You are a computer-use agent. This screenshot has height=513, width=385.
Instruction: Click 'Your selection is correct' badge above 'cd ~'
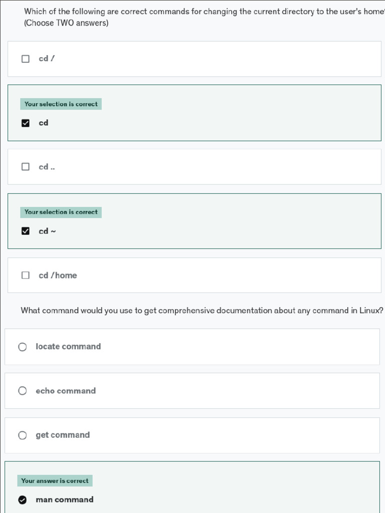pos(61,212)
